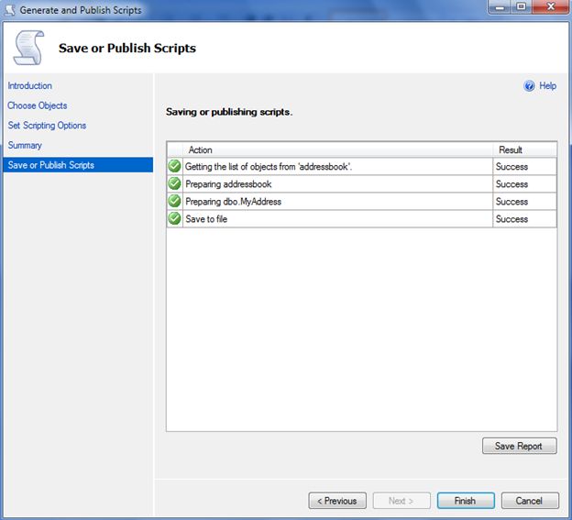Click green check icon for Getting the list row
The width and height of the screenshot is (572, 520).
[x=175, y=166]
